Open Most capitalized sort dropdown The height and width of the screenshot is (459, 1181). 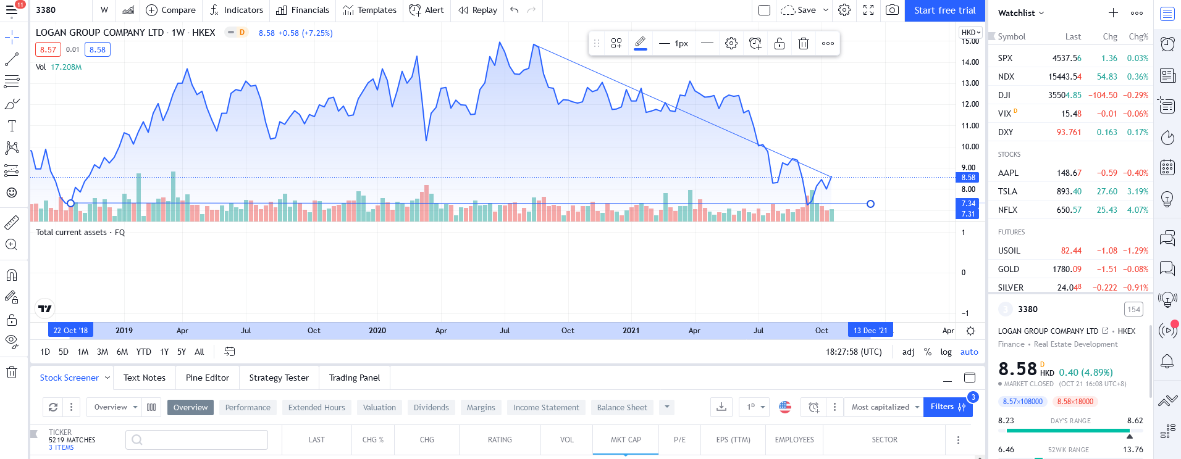[x=884, y=407]
